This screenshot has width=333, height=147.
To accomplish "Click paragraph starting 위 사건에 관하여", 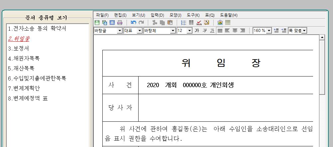I will [x=209, y=134].
